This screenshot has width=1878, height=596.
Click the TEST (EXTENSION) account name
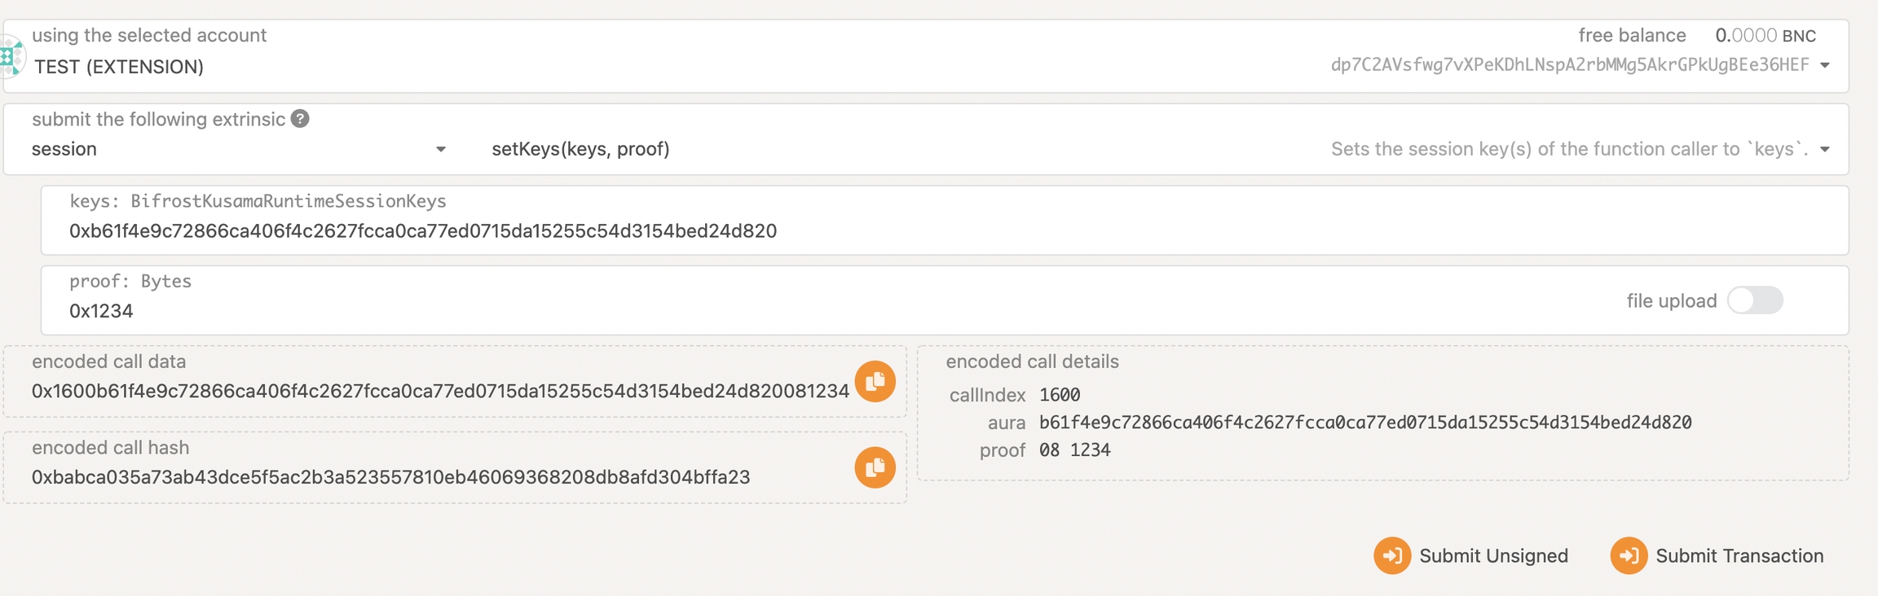(119, 67)
